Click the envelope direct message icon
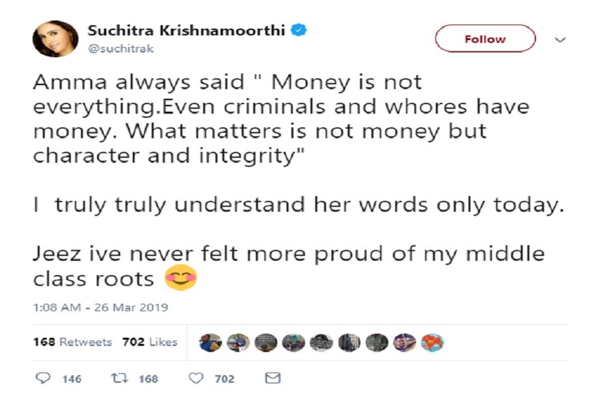Viewport: 596px width, 397px height. click(272, 379)
